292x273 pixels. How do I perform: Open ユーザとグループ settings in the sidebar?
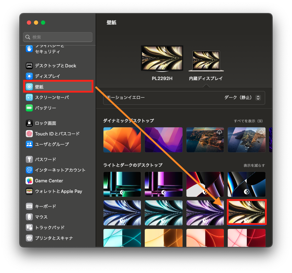coord(47,144)
